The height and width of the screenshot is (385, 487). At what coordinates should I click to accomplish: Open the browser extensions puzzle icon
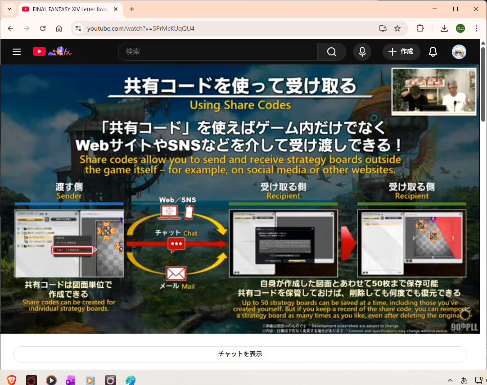(x=420, y=28)
